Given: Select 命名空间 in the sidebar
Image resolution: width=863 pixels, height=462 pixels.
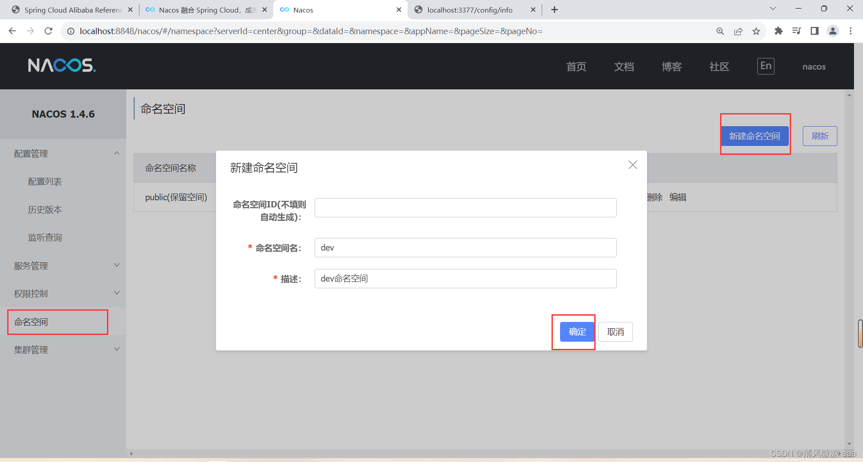Looking at the screenshot, I should (x=31, y=322).
